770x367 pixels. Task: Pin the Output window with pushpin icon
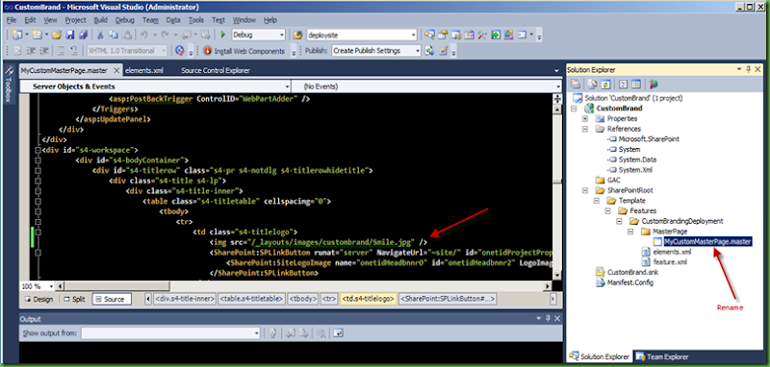point(548,319)
